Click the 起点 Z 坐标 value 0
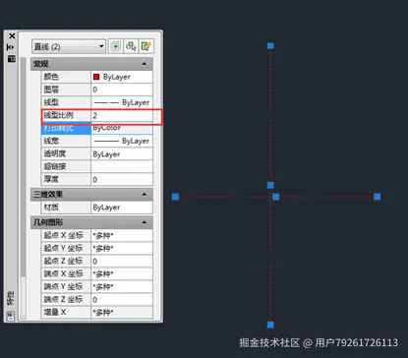Screen dimensions: 408x358 (122, 261)
